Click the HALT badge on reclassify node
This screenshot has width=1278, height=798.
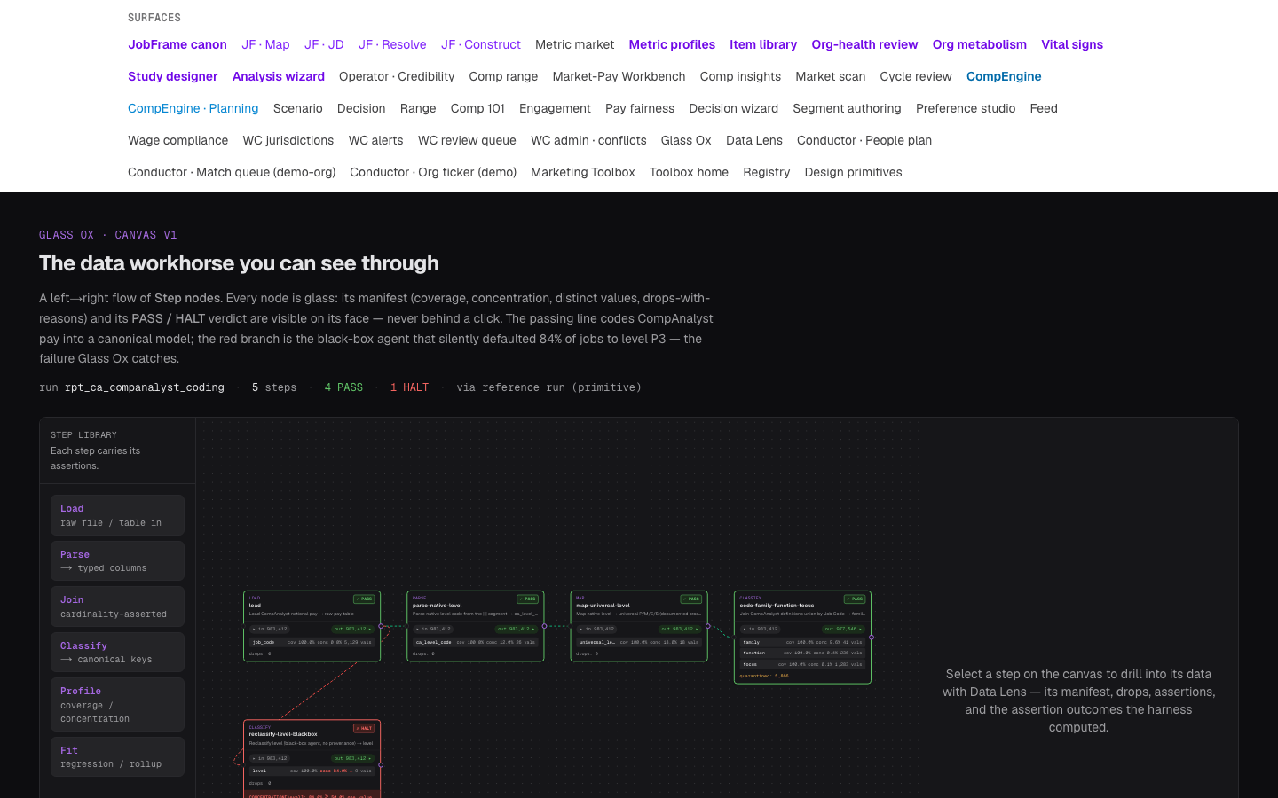tap(364, 728)
